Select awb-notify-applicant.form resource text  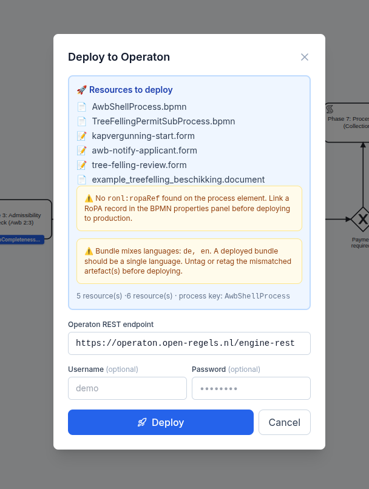point(144,150)
